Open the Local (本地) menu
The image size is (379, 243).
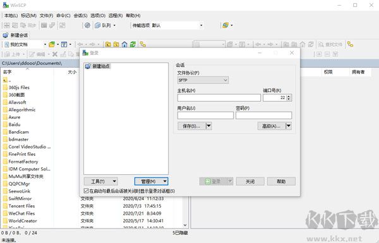[11, 15]
